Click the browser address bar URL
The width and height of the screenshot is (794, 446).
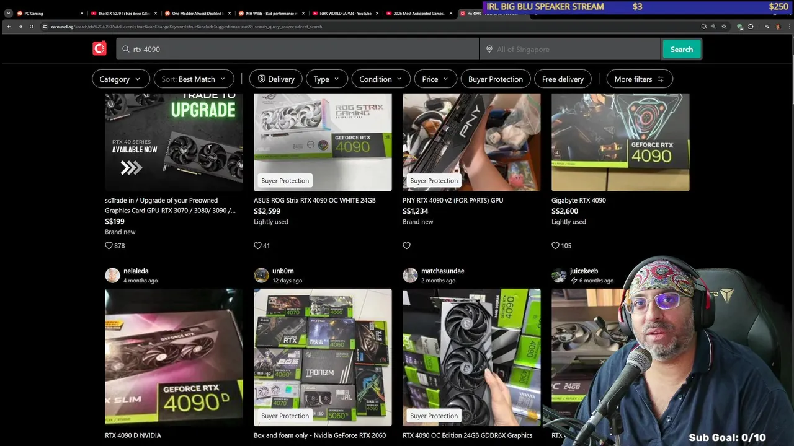pyautogui.click(x=186, y=27)
